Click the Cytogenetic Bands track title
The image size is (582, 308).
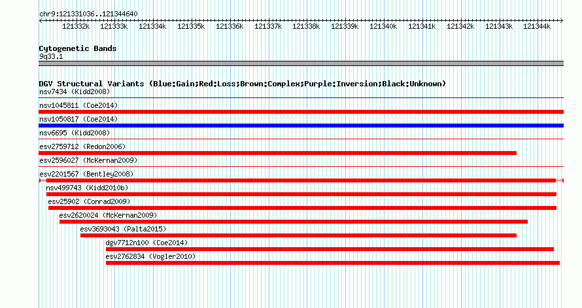coord(78,48)
